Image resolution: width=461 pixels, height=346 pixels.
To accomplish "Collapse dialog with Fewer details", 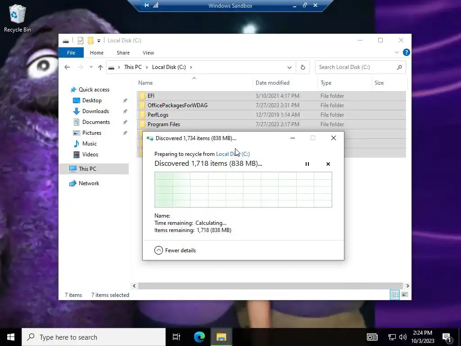I will coord(175,250).
